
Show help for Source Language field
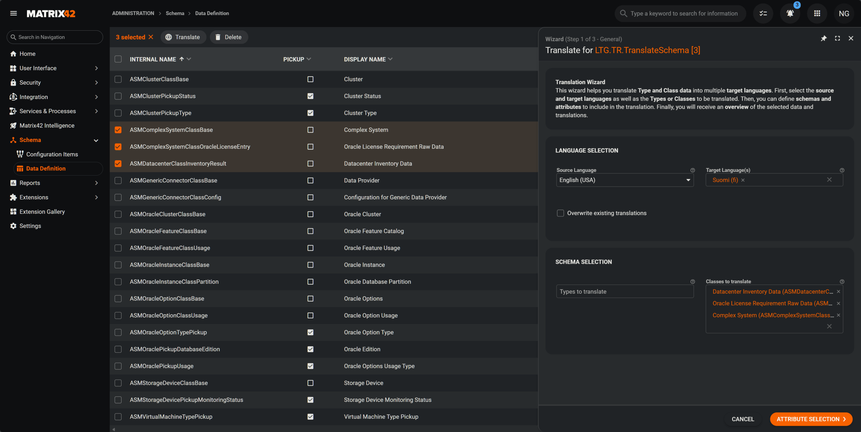pyautogui.click(x=692, y=170)
